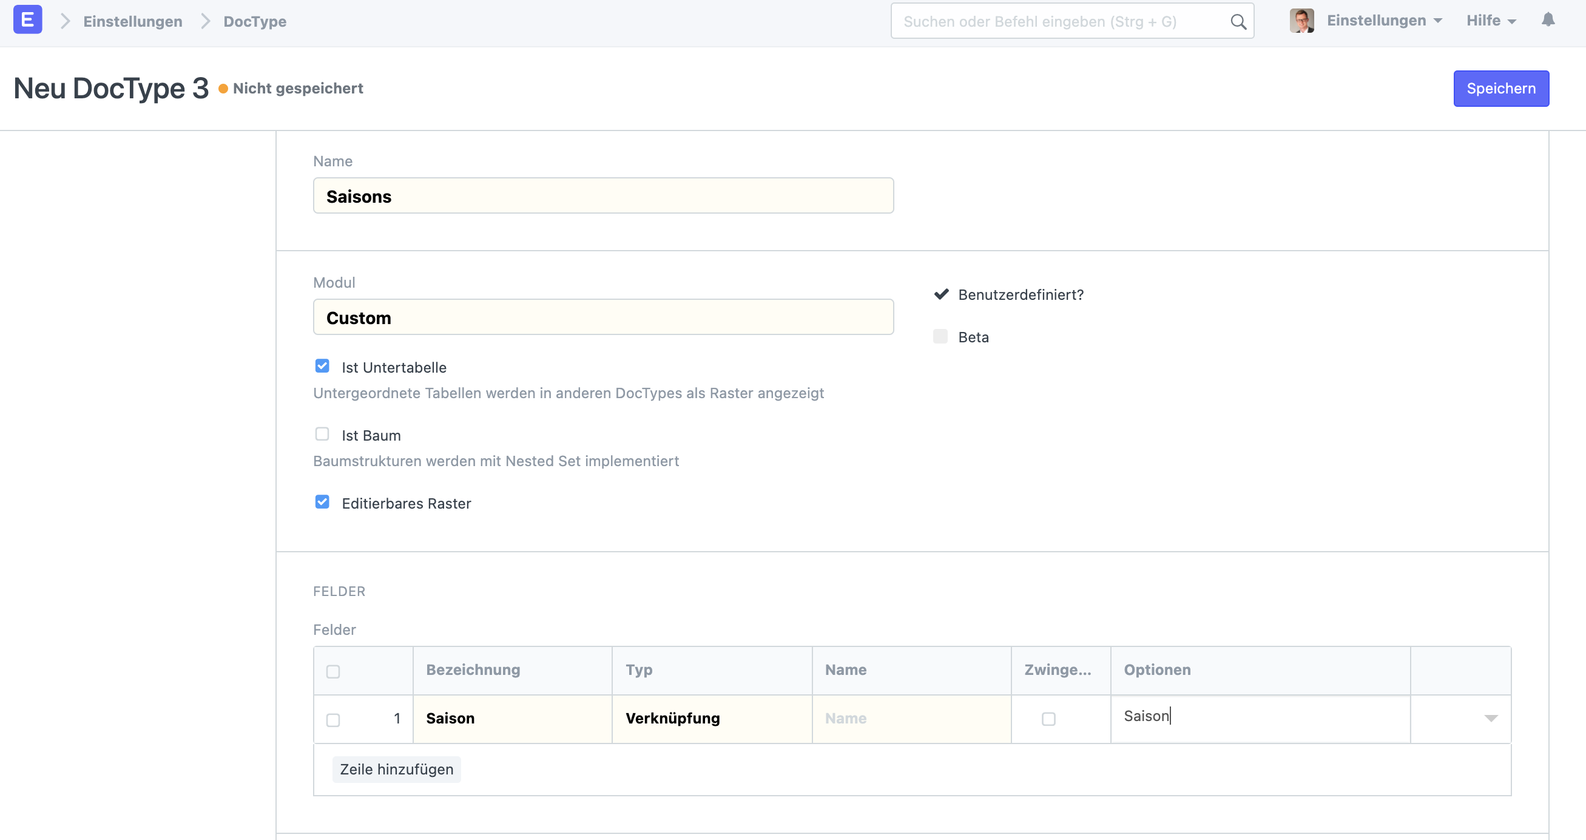
Task: Click row number 1 in Felder table
Action: pyautogui.click(x=397, y=719)
